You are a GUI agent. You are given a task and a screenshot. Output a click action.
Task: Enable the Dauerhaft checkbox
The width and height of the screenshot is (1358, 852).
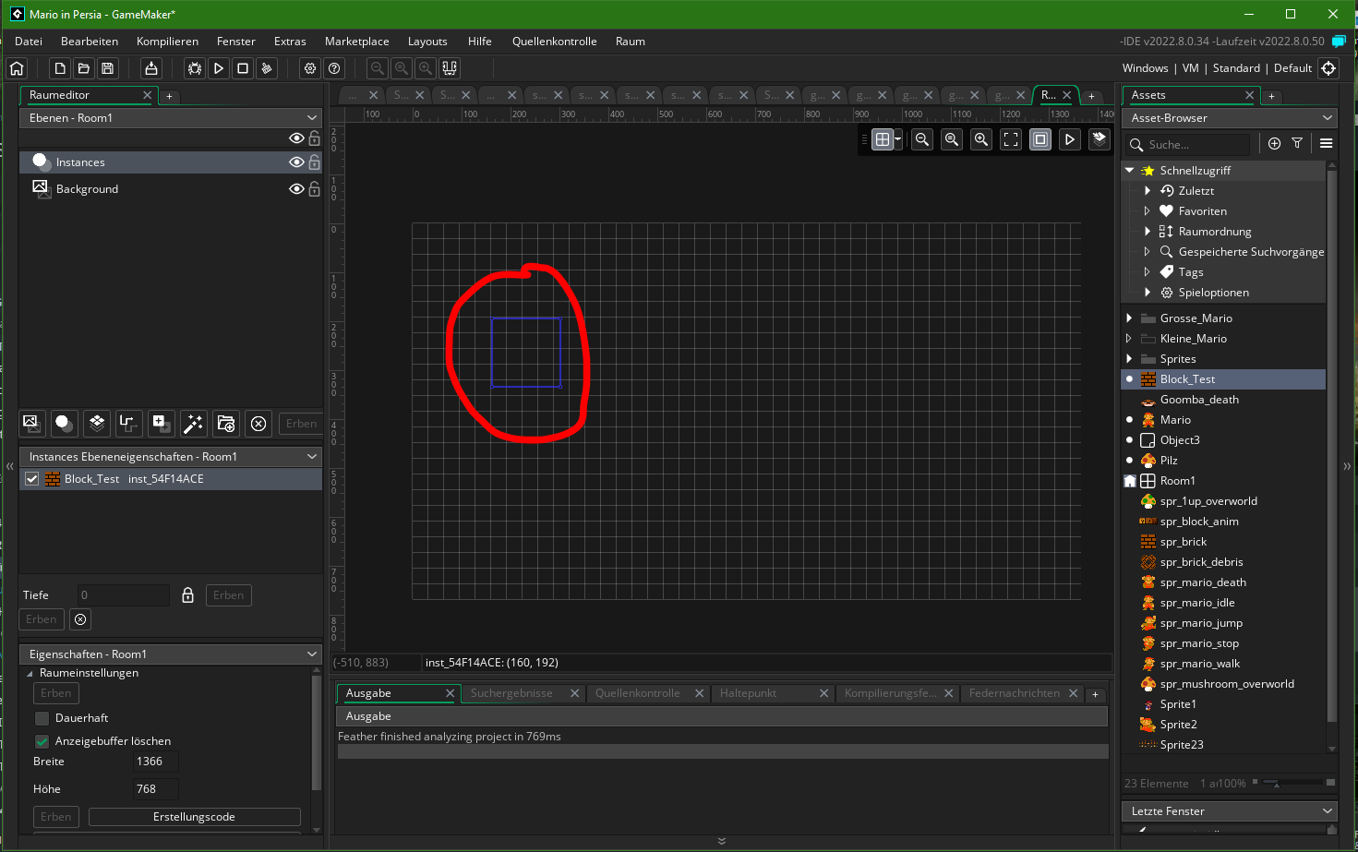click(42, 718)
